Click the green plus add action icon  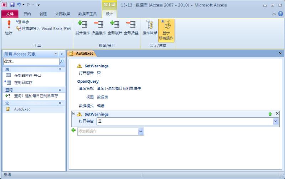(x=73, y=130)
